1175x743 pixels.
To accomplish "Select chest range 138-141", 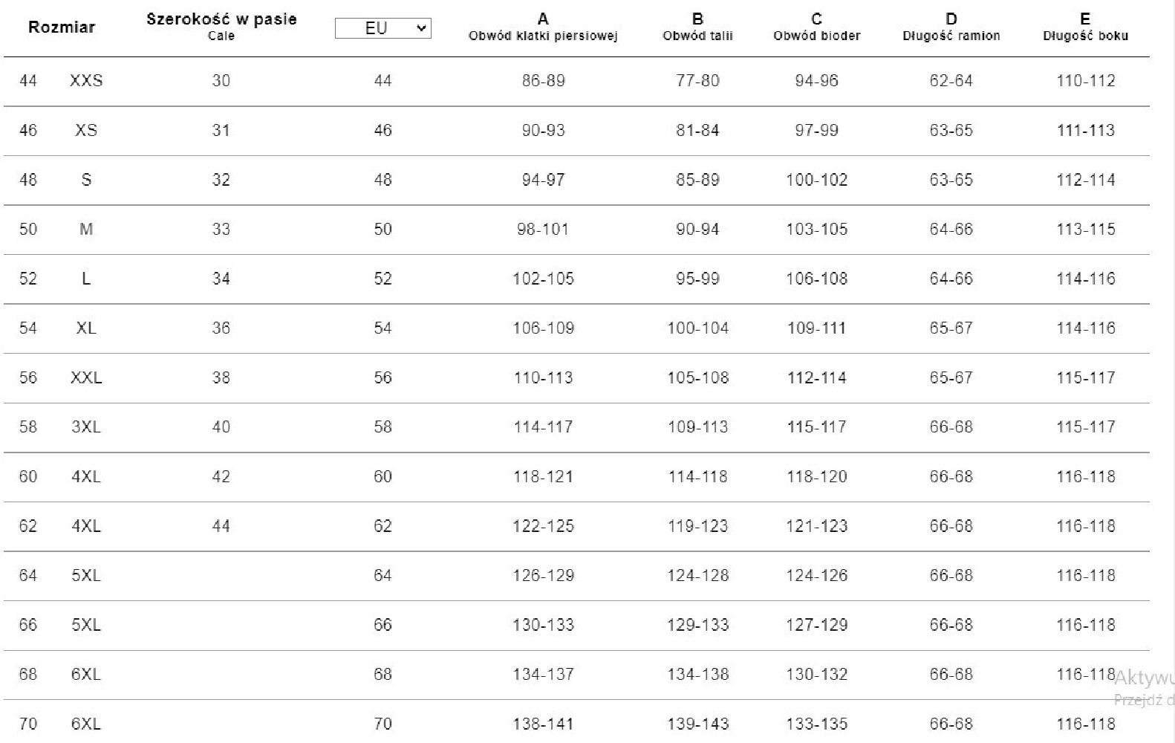I will [543, 724].
